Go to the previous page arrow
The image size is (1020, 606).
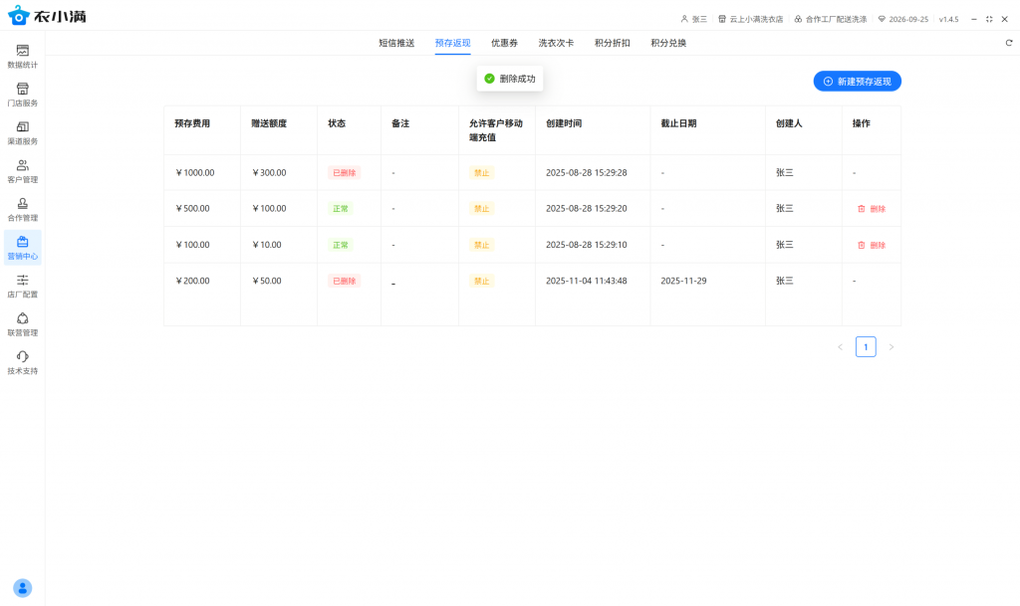(840, 347)
